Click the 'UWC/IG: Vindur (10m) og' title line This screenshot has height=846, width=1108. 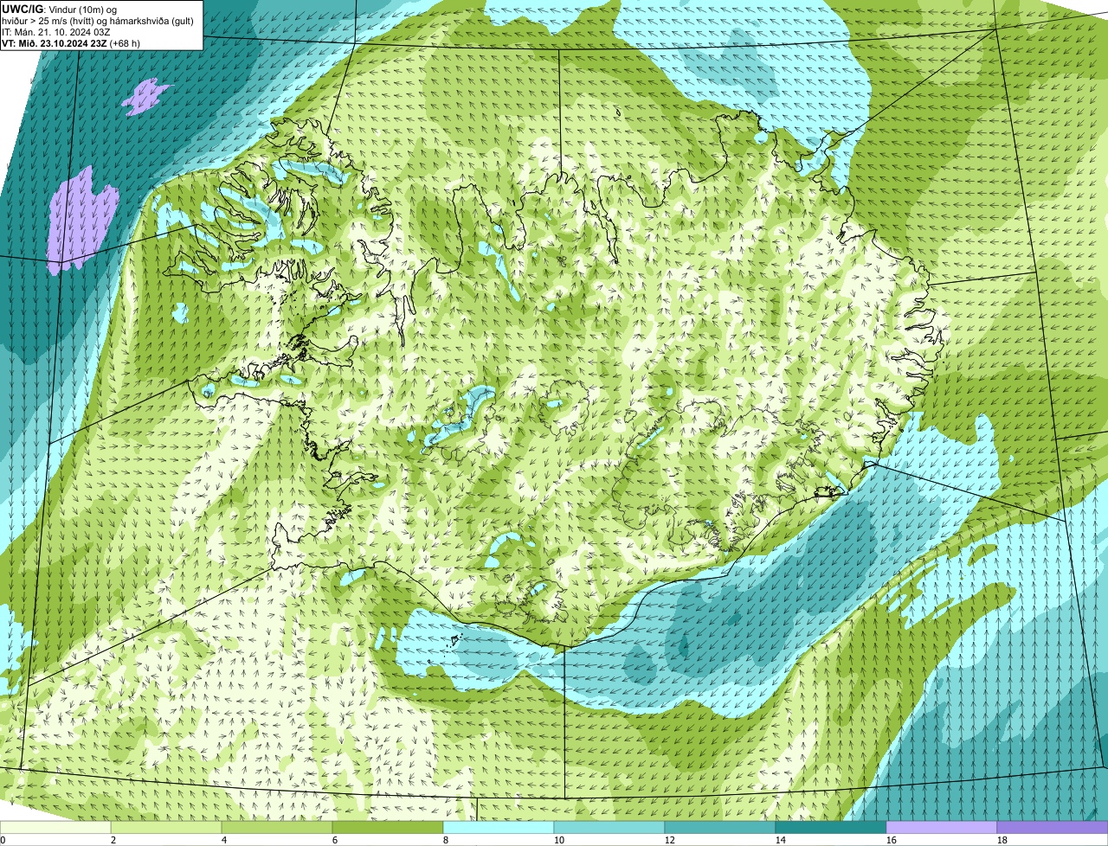point(61,9)
